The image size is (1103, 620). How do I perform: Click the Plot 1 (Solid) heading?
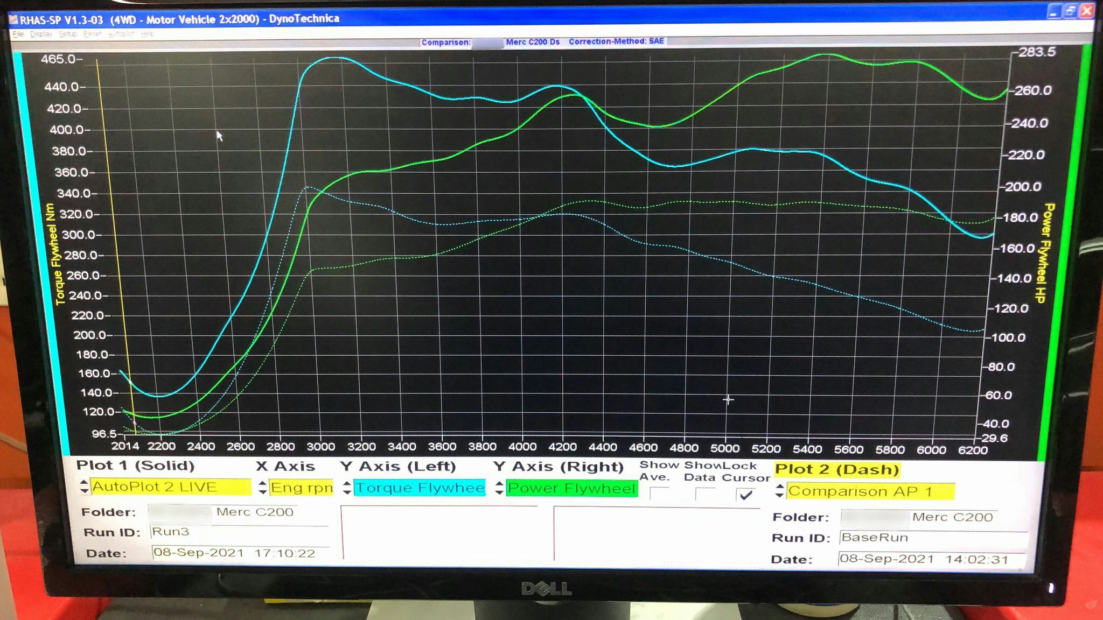(x=135, y=466)
